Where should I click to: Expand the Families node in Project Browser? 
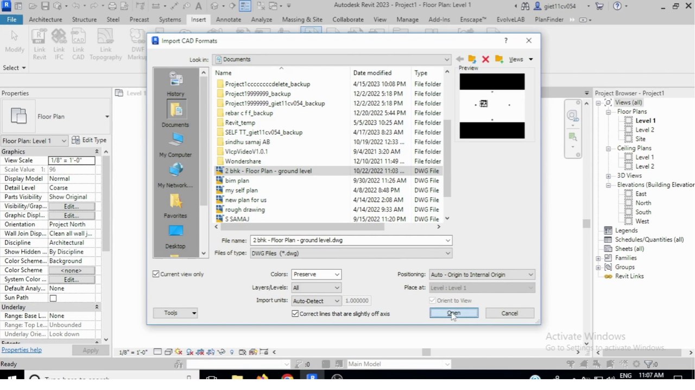pyautogui.click(x=598, y=258)
